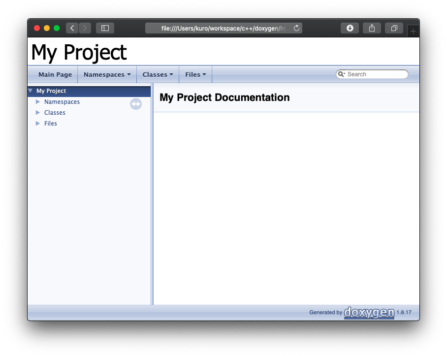This screenshot has height=357, width=447.
Task: Reload the page with the refresh icon
Action: coord(296,28)
